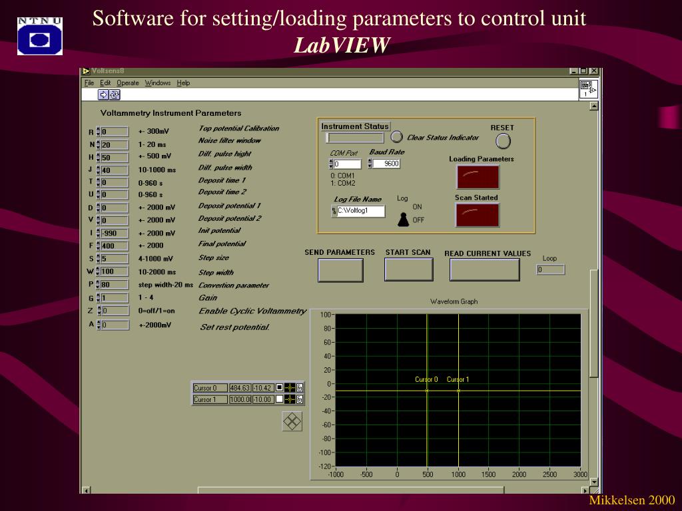Click the SEND PARAMETERS button
The height and width of the screenshot is (511, 682).
coord(340,270)
